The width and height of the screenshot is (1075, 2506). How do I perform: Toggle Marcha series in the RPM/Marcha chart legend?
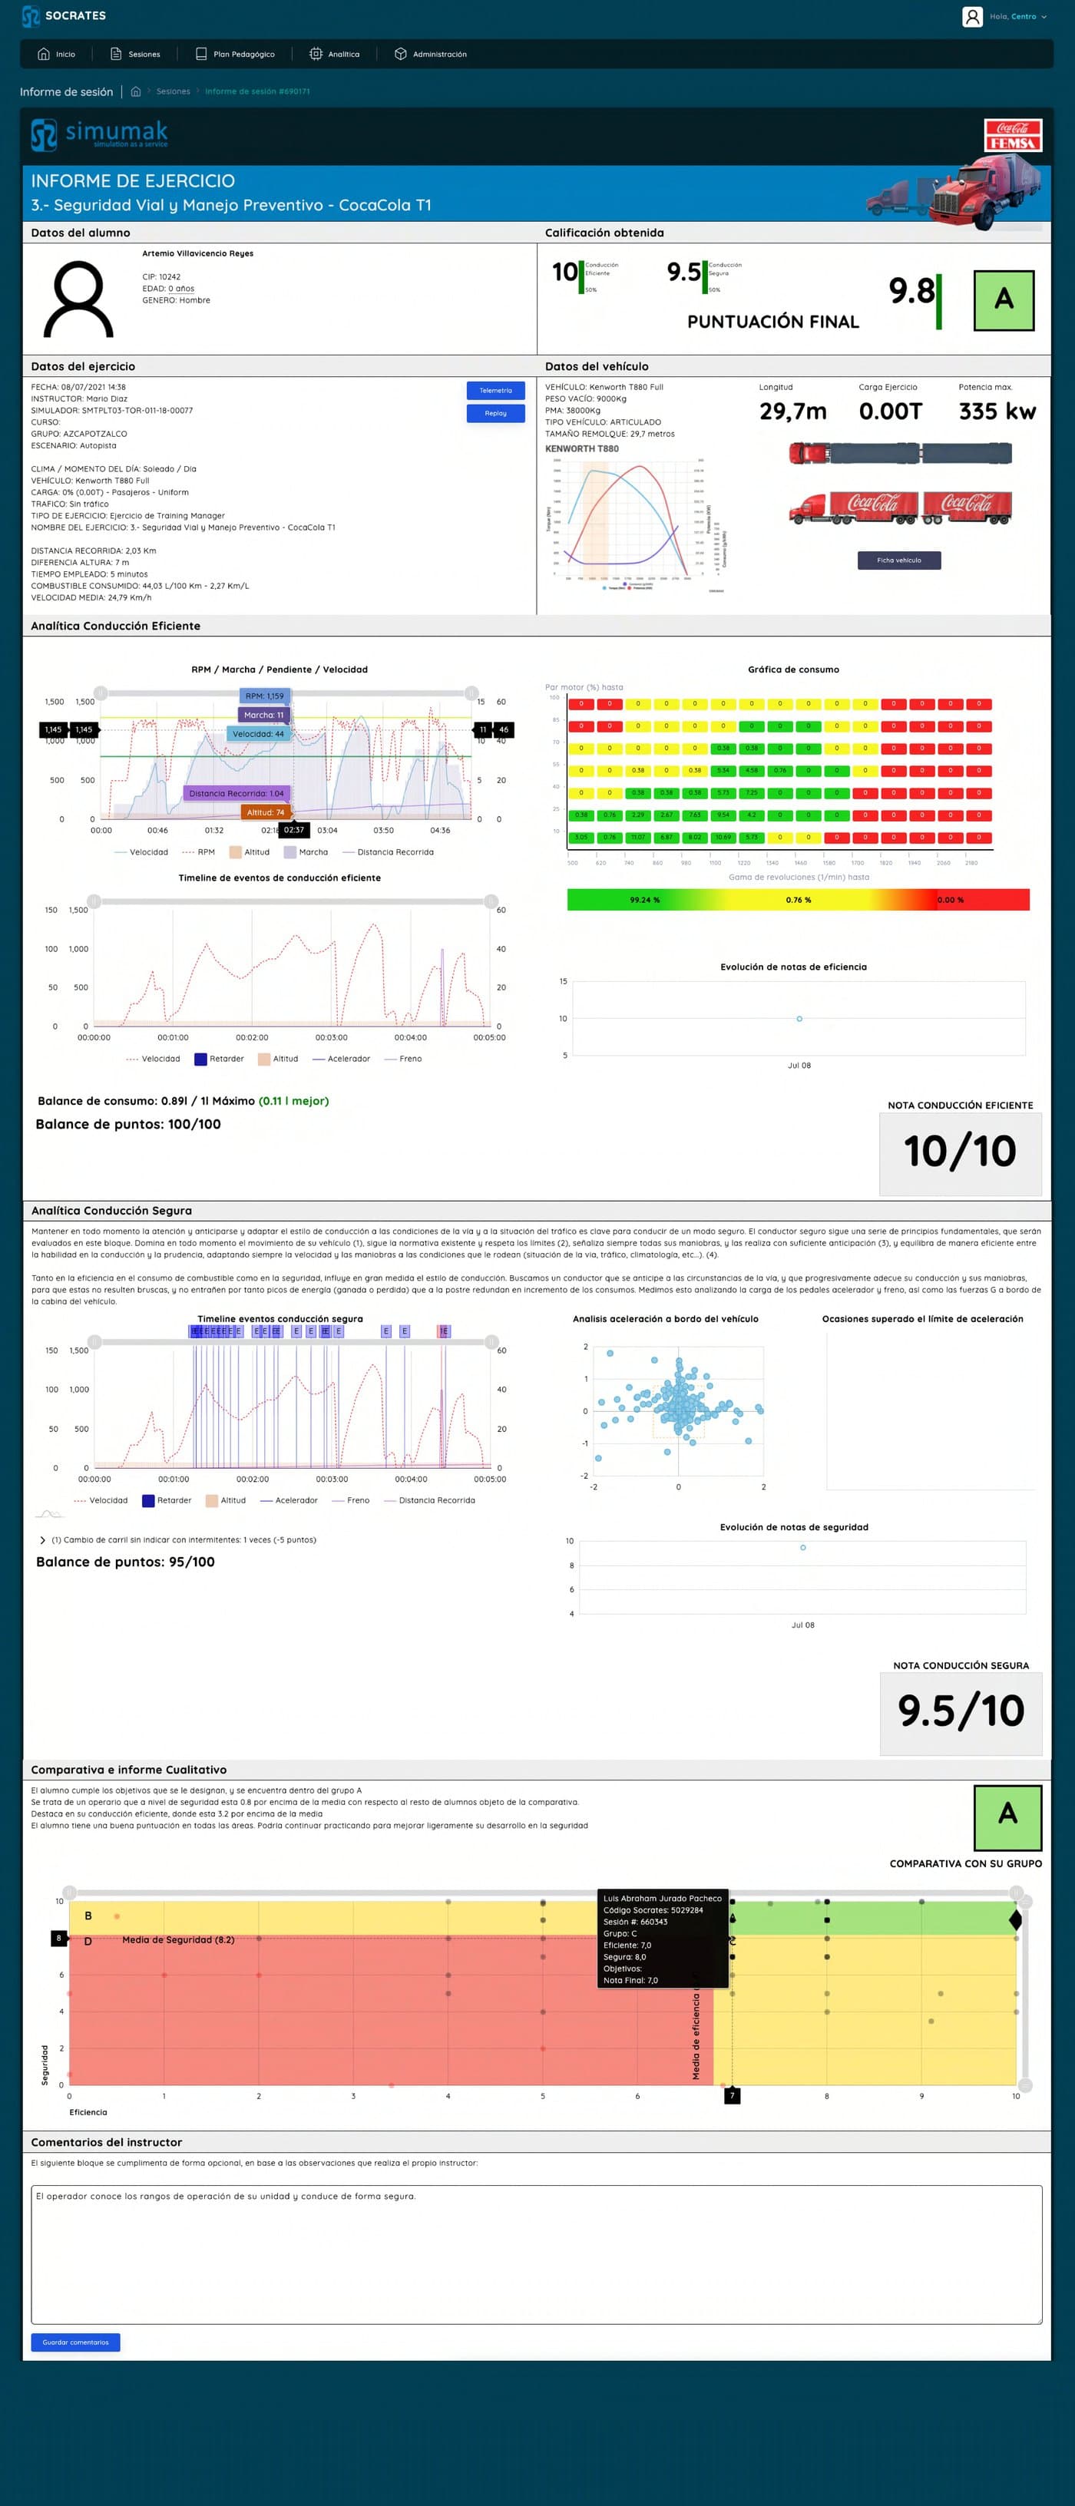tap(306, 852)
